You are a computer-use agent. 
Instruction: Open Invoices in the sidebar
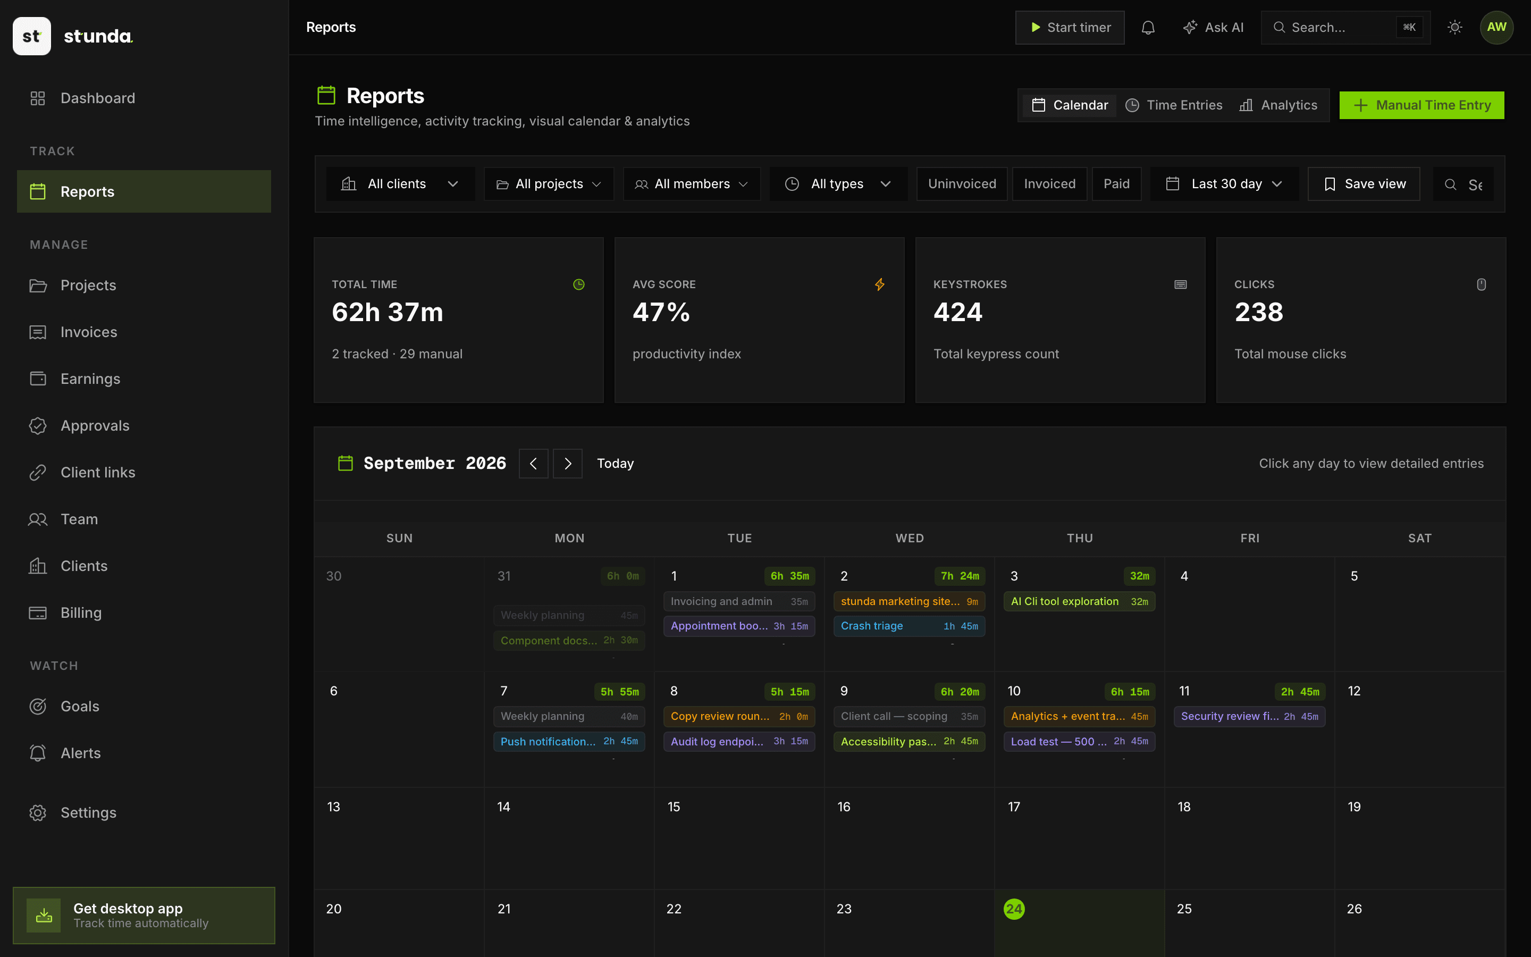point(144,332)
